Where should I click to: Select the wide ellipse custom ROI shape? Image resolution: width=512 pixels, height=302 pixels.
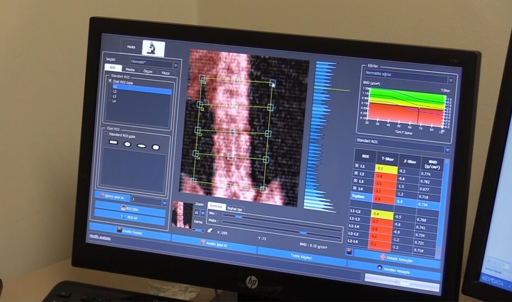[141, 146]
